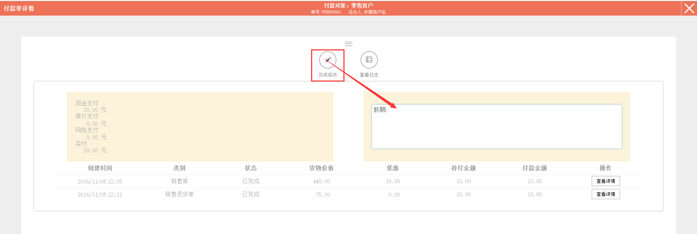697x234 pixels.
Task: View details of the 销售单 row
Action: pos(606,181)
